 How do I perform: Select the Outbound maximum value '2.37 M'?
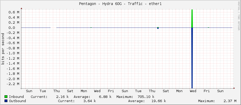pyautogui.click(x=230, y=101)
